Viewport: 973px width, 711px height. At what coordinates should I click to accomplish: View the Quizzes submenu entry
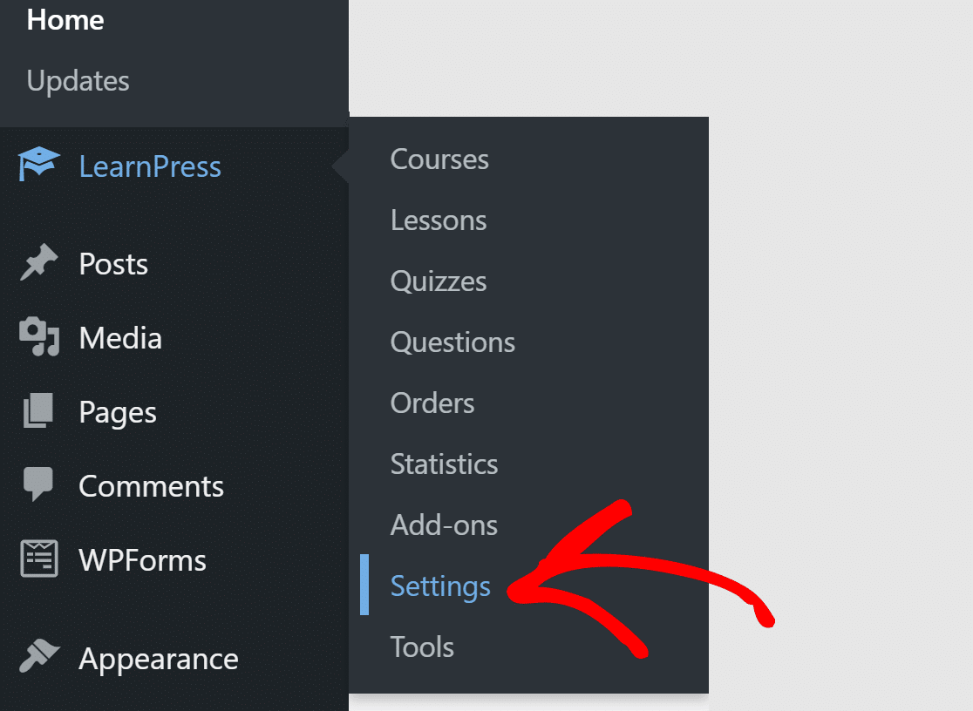[438, 281]
